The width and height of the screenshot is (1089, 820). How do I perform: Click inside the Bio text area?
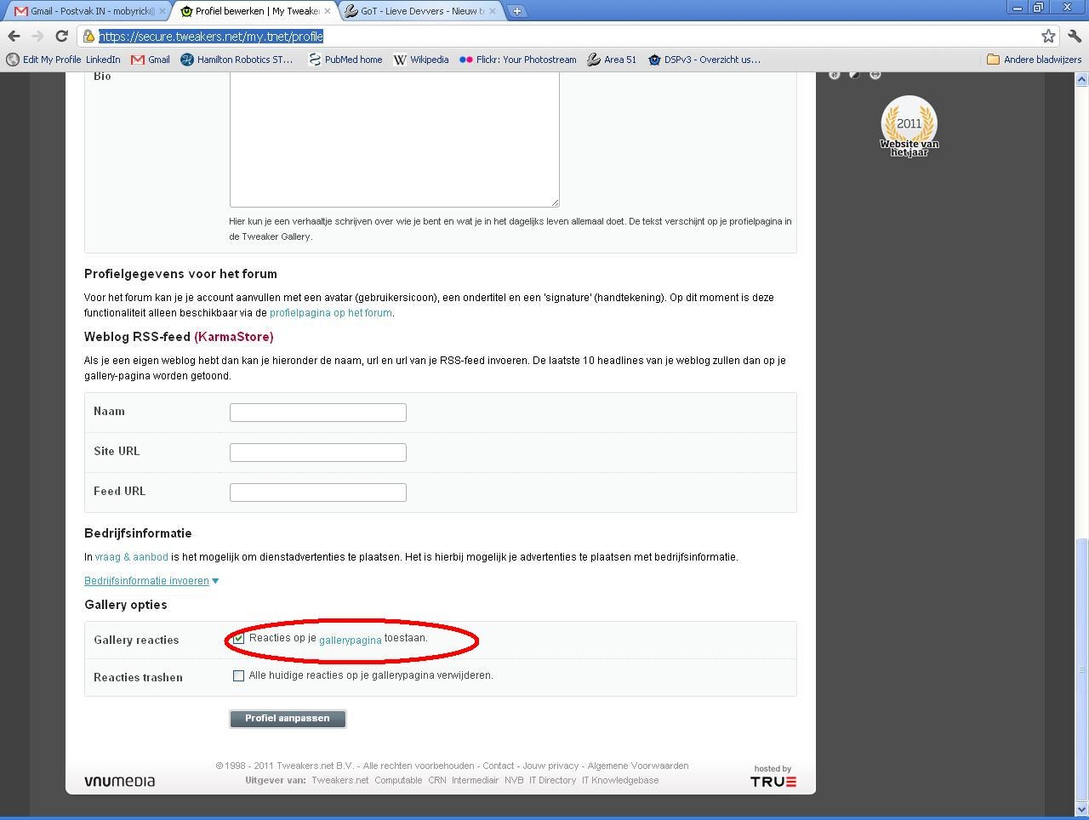click(394, 138)
